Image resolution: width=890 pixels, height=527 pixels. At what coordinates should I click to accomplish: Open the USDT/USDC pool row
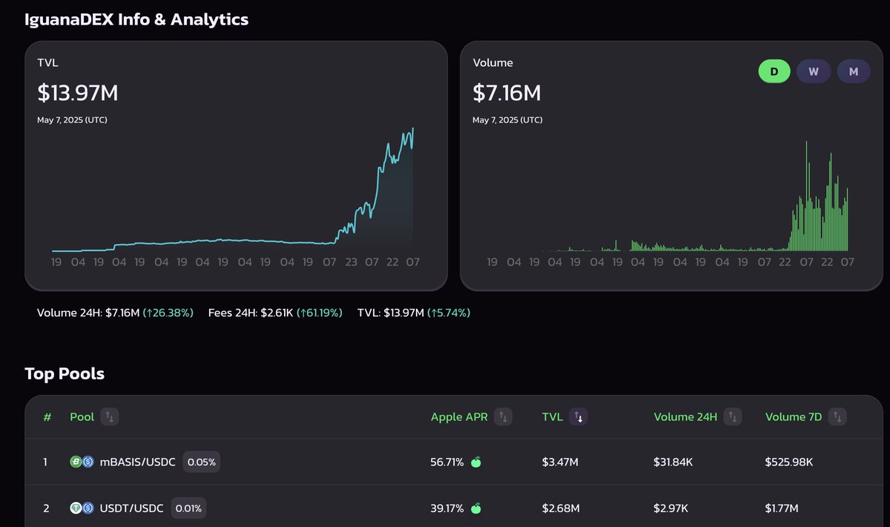point(454,508)
